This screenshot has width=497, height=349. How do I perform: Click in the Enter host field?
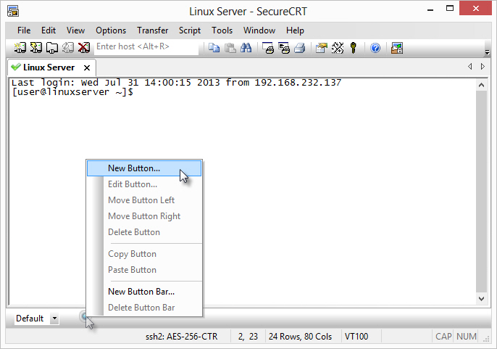(146, 46)
